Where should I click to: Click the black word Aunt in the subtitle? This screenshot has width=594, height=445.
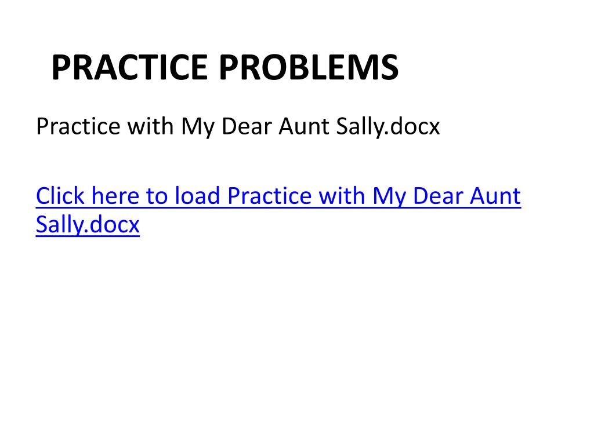tap(304, 126)
